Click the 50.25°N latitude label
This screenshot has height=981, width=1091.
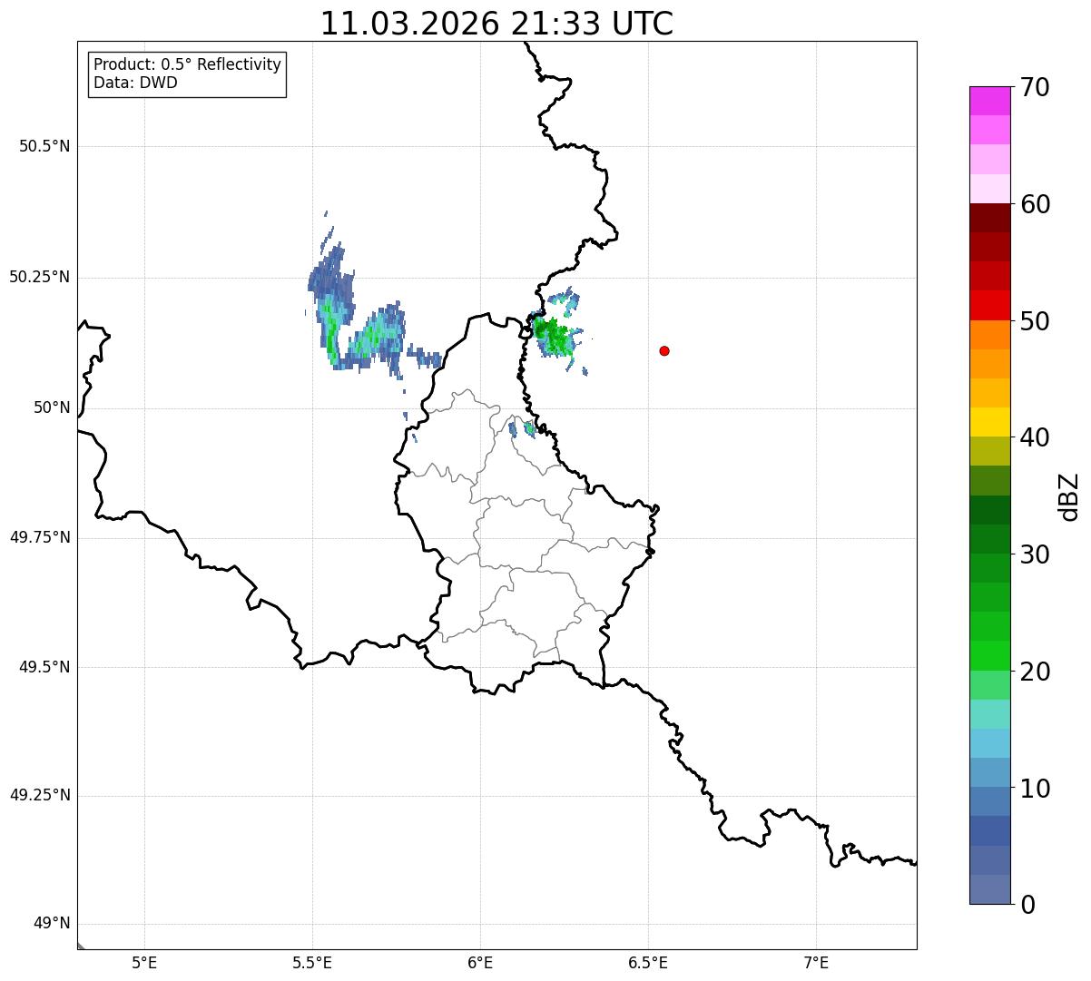(40, 277)
